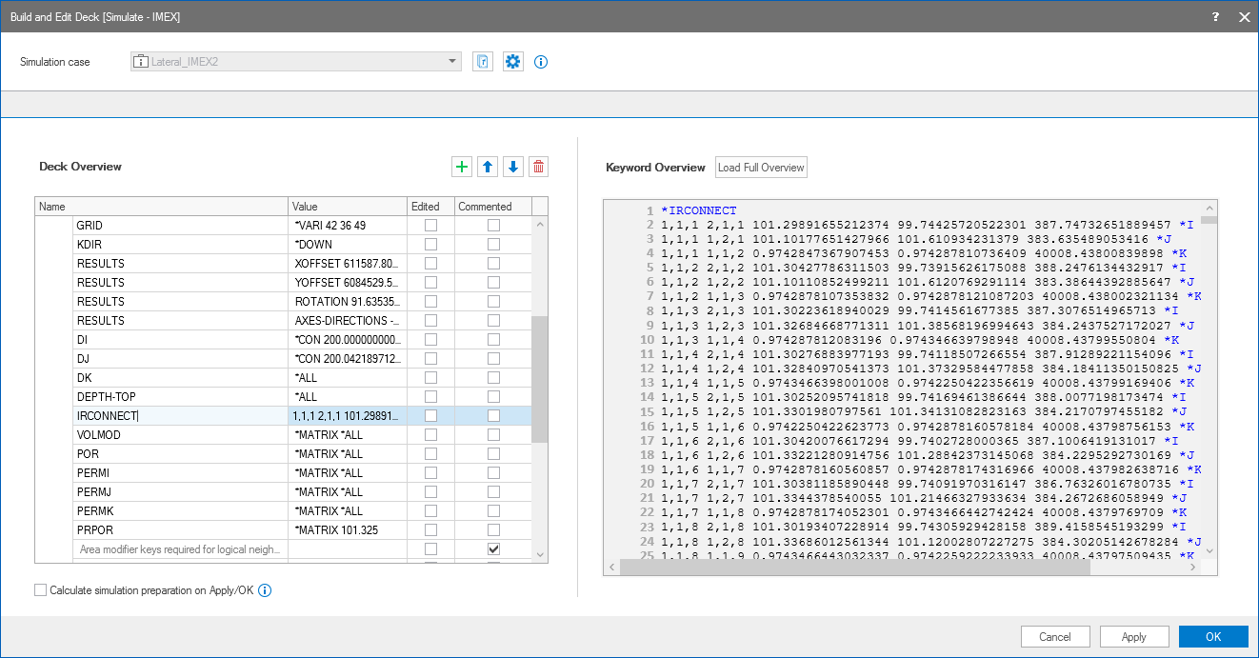The width and height of the screenshot is (1259, 658).
Task: Click the green plus add keyword icon
Action: tap(462, 167)
